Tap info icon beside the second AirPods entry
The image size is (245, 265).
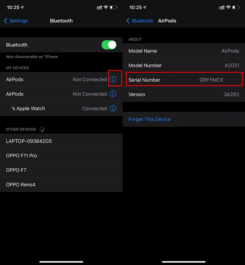point(113,94)
